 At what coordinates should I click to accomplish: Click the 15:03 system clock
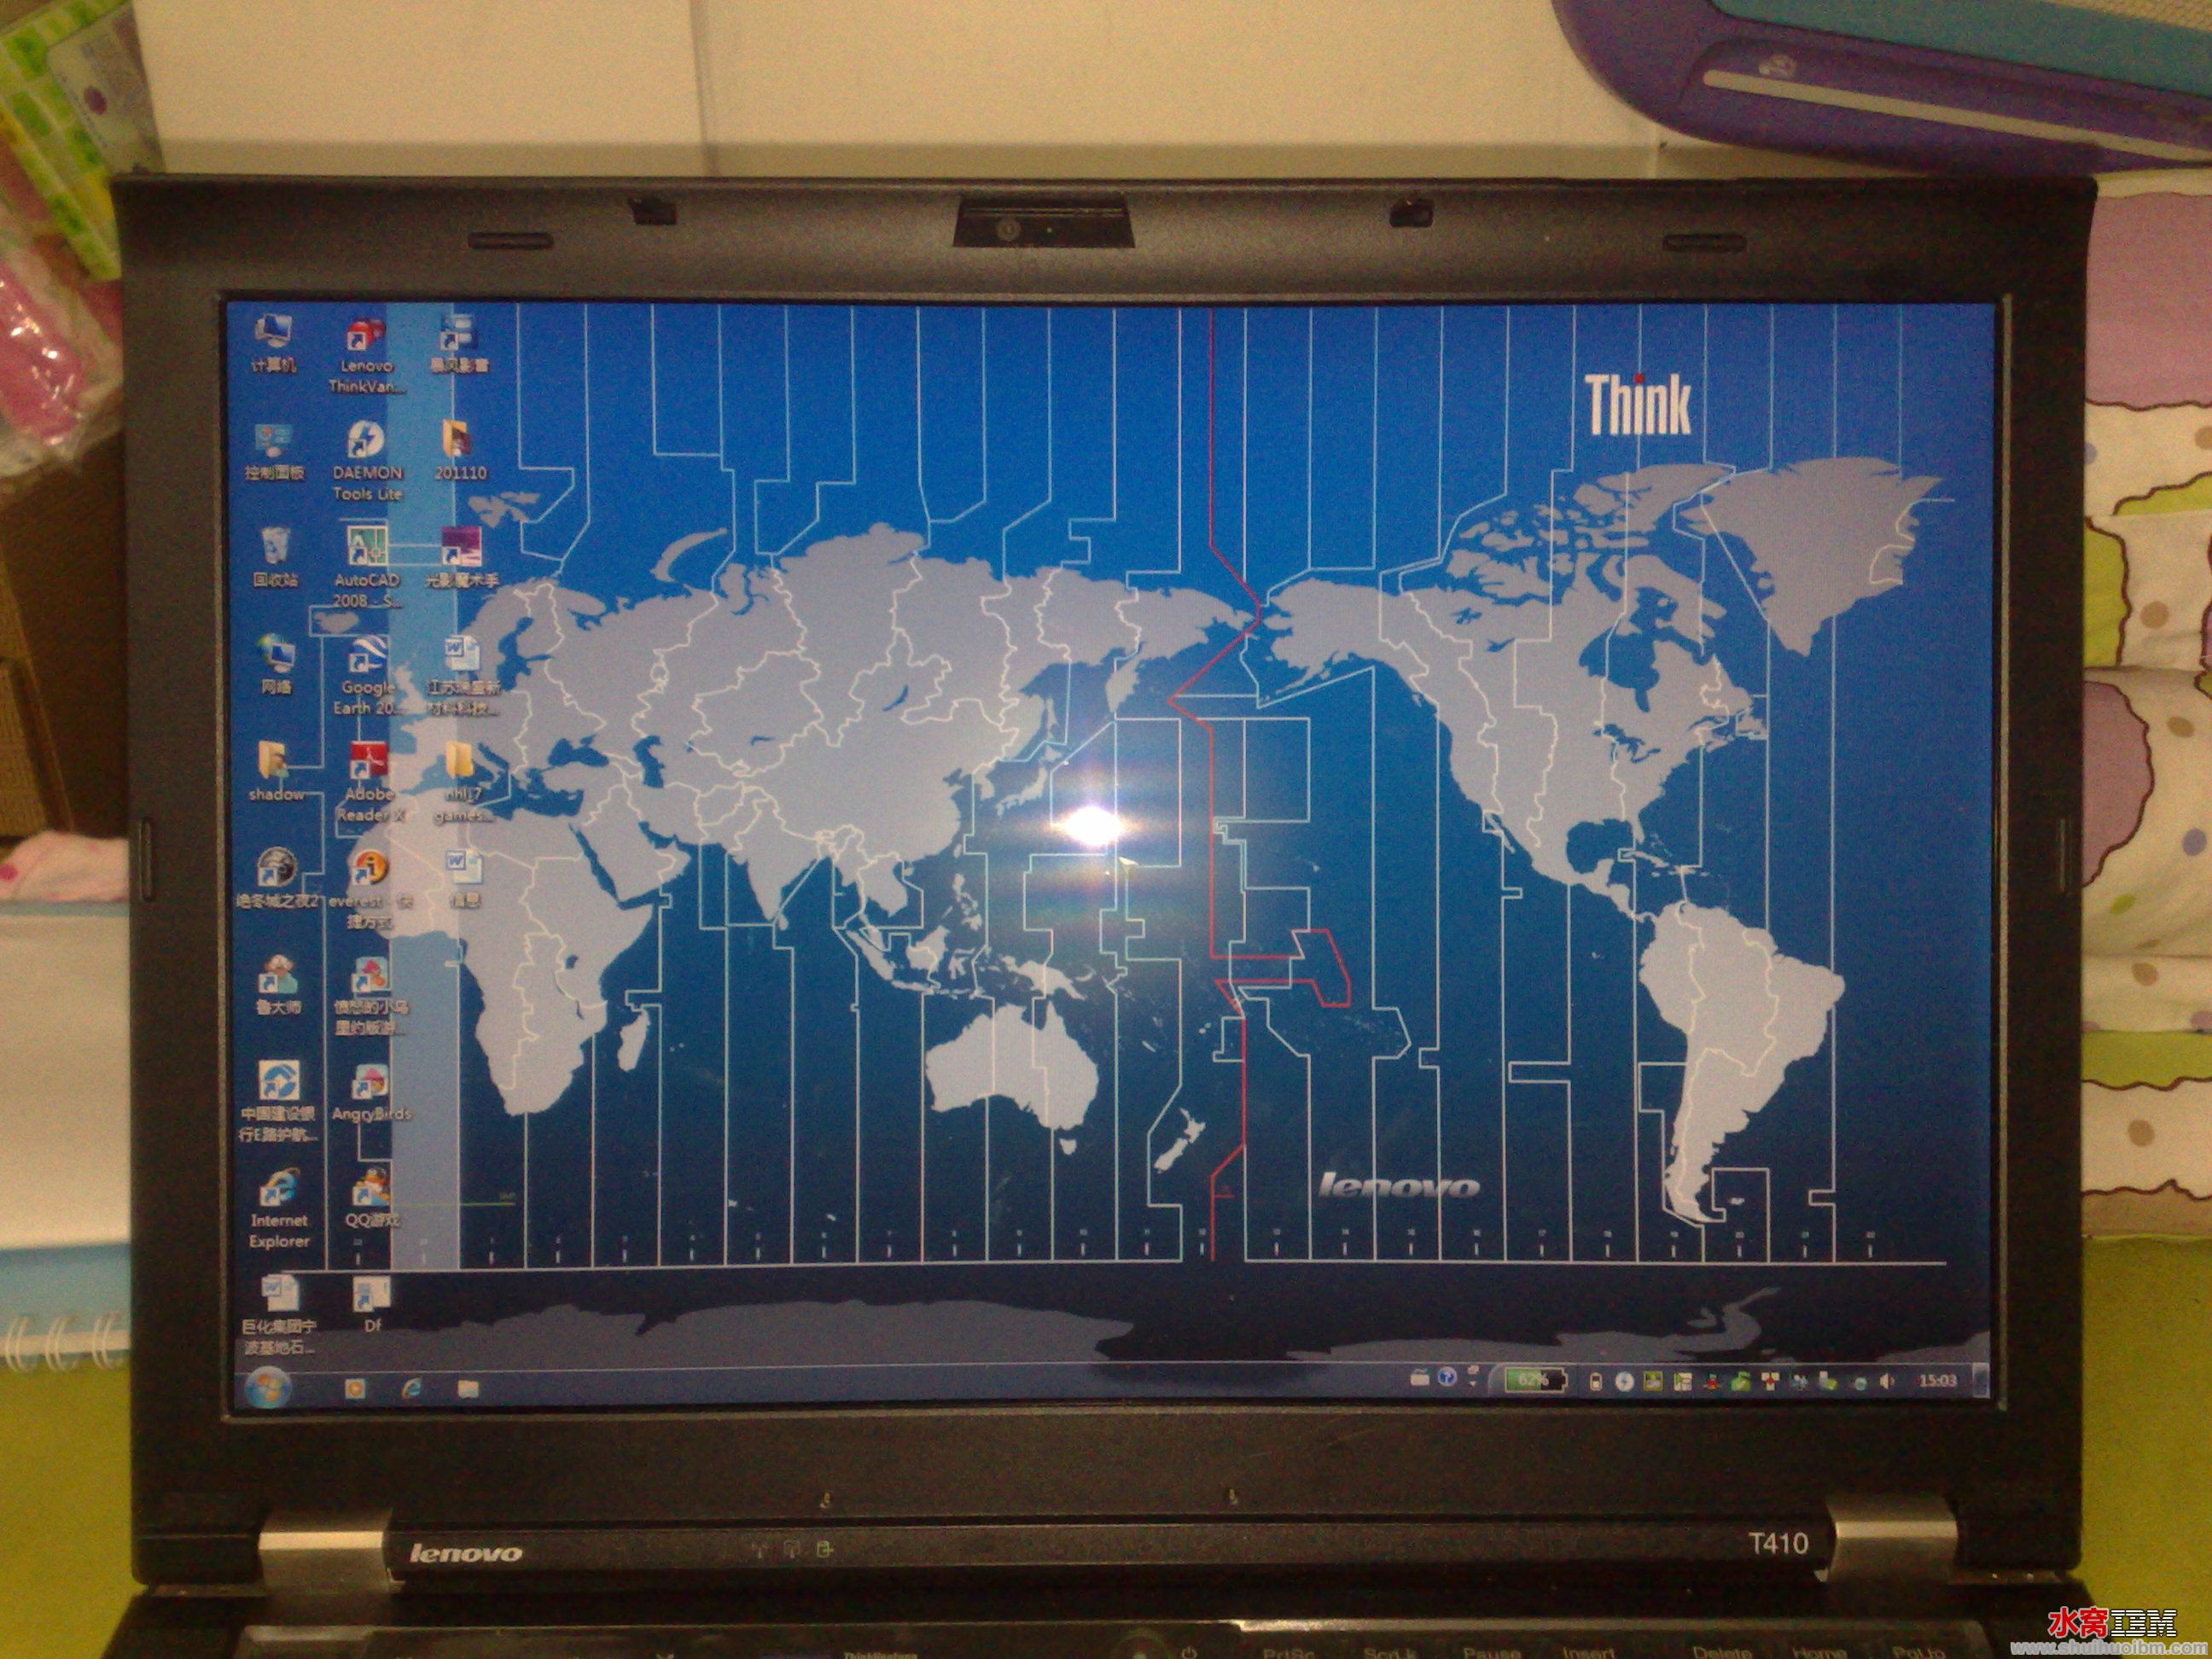[x=1937, y=1381]
